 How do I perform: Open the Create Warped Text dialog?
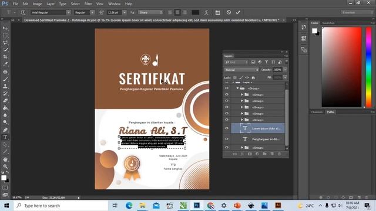click(x=206, y=12)
